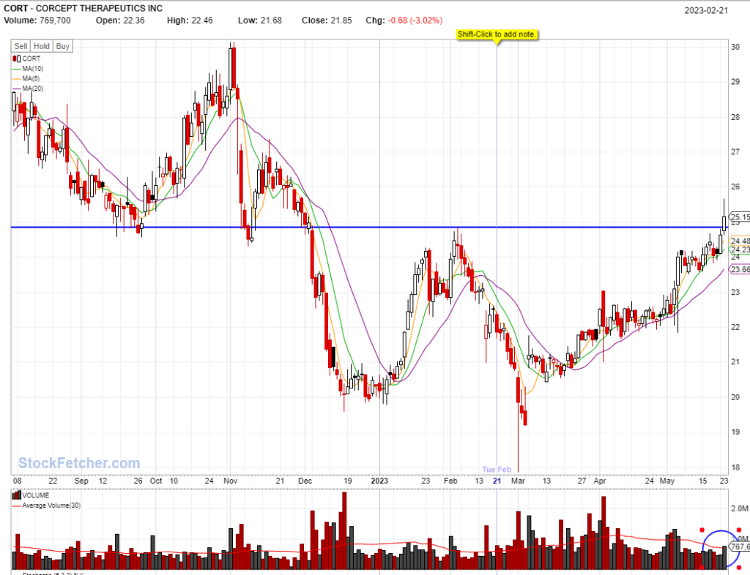
Task: Select the purple MA(20) legend line
Action: (x=17, y=89)
